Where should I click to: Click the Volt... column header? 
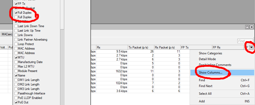[4, 47]
